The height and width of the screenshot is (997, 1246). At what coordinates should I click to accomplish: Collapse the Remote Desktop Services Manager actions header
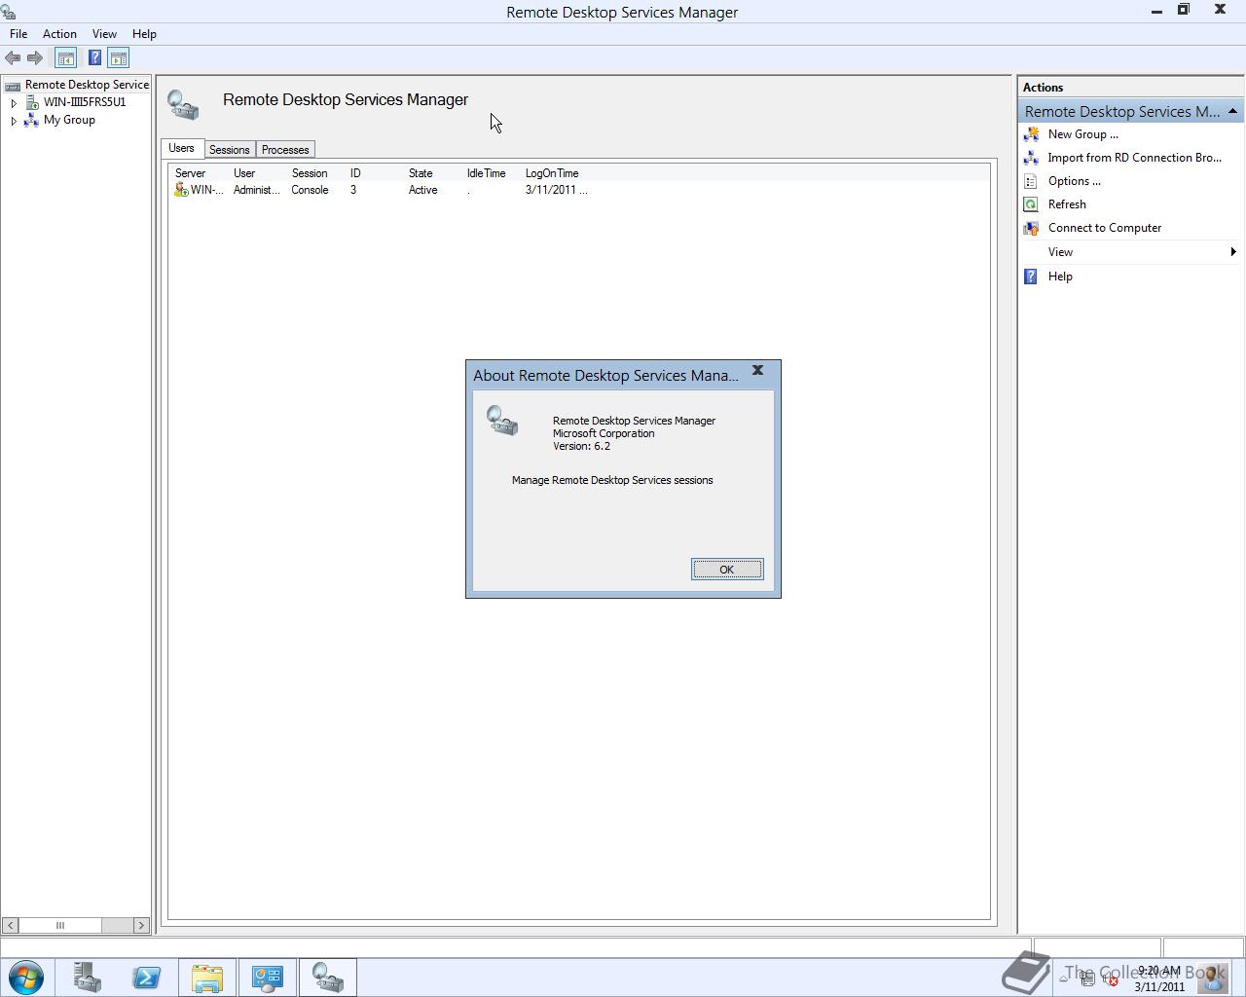[1232, 111]
